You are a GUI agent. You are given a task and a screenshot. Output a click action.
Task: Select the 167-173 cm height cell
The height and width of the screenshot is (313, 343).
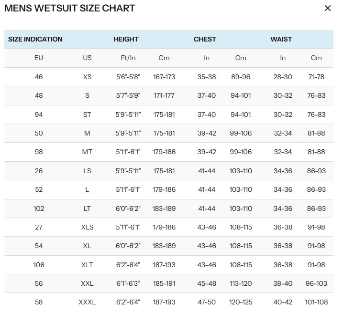coord(164,77)
